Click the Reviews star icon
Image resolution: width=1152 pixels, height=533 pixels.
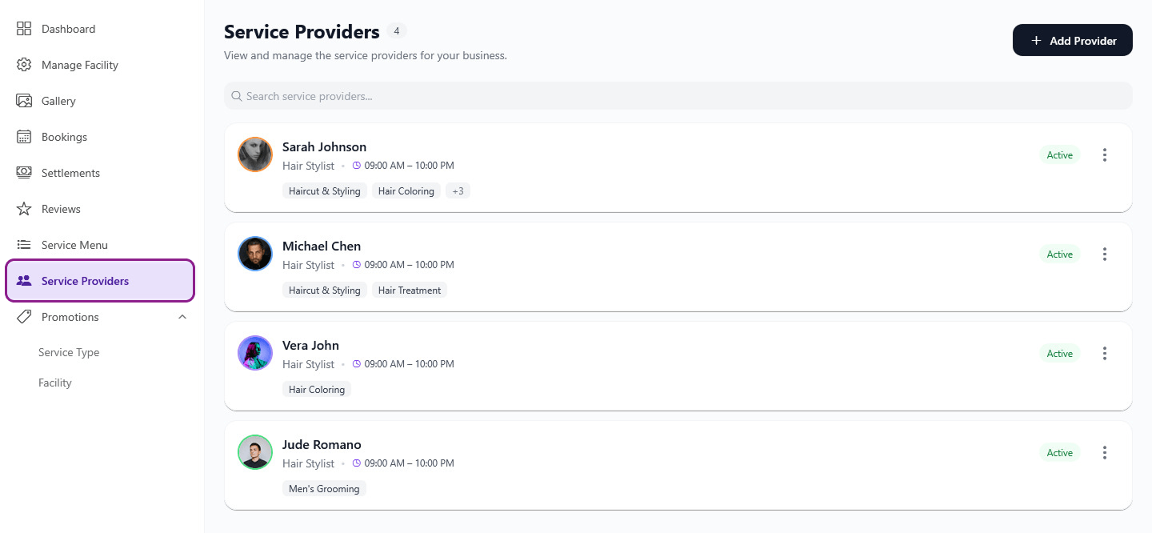[24, 209]
